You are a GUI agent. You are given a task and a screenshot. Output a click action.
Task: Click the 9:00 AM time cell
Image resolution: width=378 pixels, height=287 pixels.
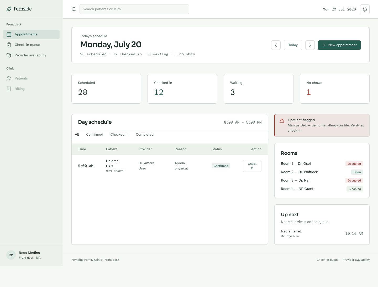tap(86, 166)
